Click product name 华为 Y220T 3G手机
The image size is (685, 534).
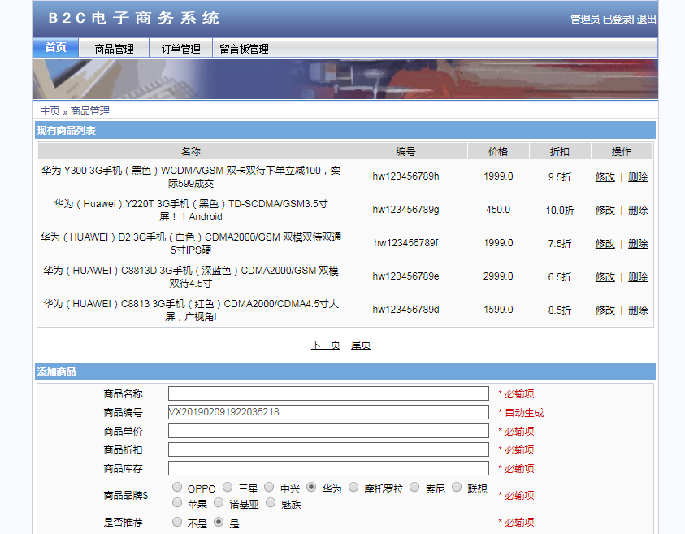click(x=191, y=211)
